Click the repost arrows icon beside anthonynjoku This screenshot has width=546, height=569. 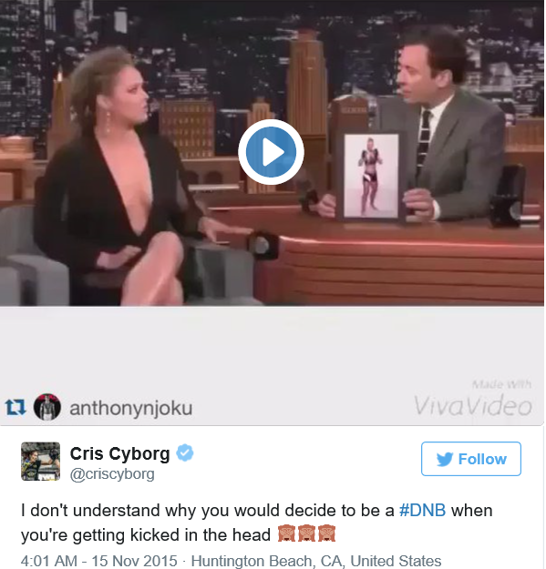coord(15,407)
